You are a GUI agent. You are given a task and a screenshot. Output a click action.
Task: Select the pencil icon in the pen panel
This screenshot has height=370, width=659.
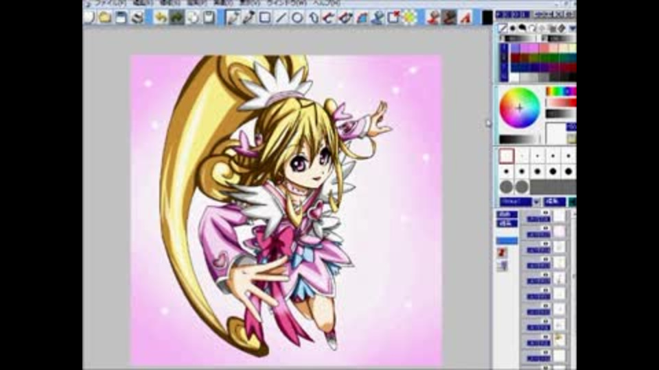[x=502, y=29]
